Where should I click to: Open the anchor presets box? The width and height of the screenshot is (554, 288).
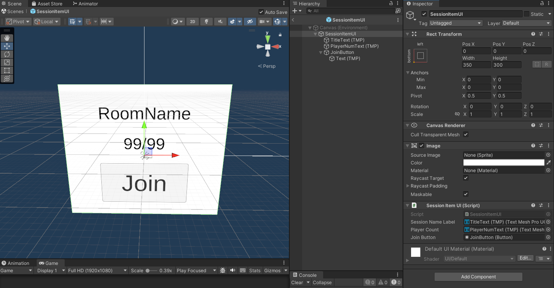point(420,56)
